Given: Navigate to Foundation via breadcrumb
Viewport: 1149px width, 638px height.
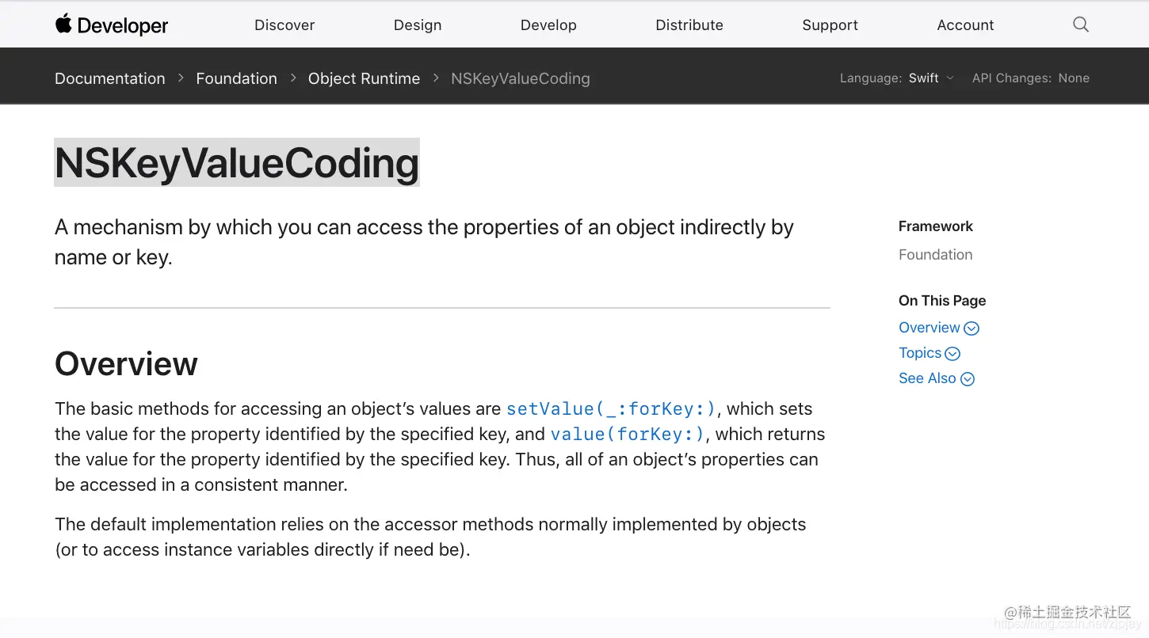Looking at the screenshot, I should 236,78.
